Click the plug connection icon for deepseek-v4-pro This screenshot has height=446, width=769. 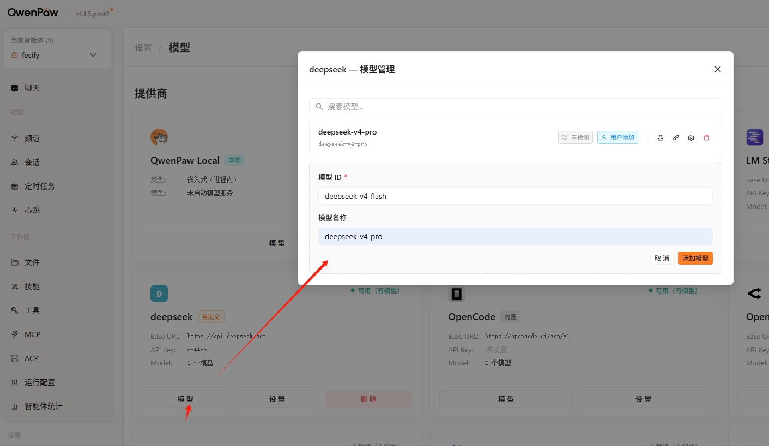[676, 138]
